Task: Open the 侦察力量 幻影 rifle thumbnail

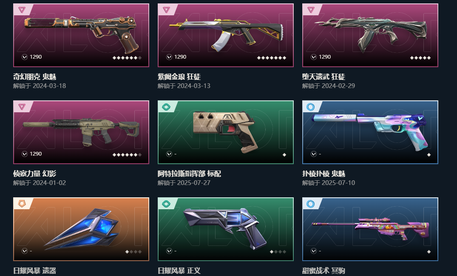Action: 81,131
